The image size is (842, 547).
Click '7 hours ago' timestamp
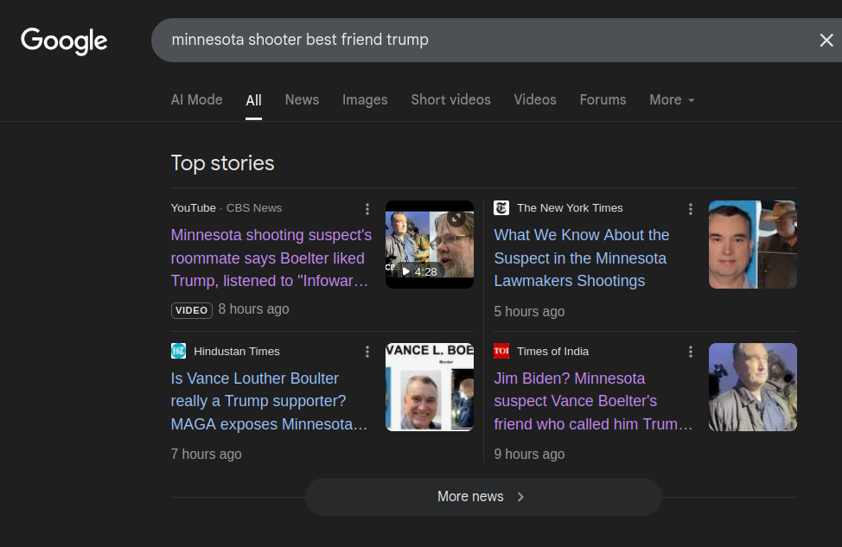[x=207, y=455]
